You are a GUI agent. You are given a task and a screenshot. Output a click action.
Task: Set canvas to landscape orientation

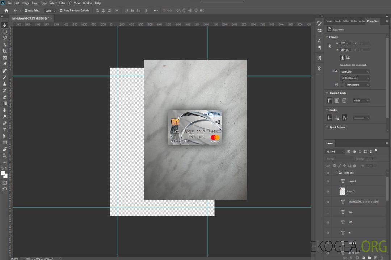click(348, 57)
